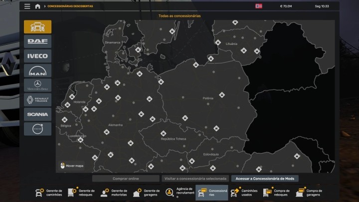Filter dealerships by DAF
The image size is (359, 202).
tap(37, 41)
